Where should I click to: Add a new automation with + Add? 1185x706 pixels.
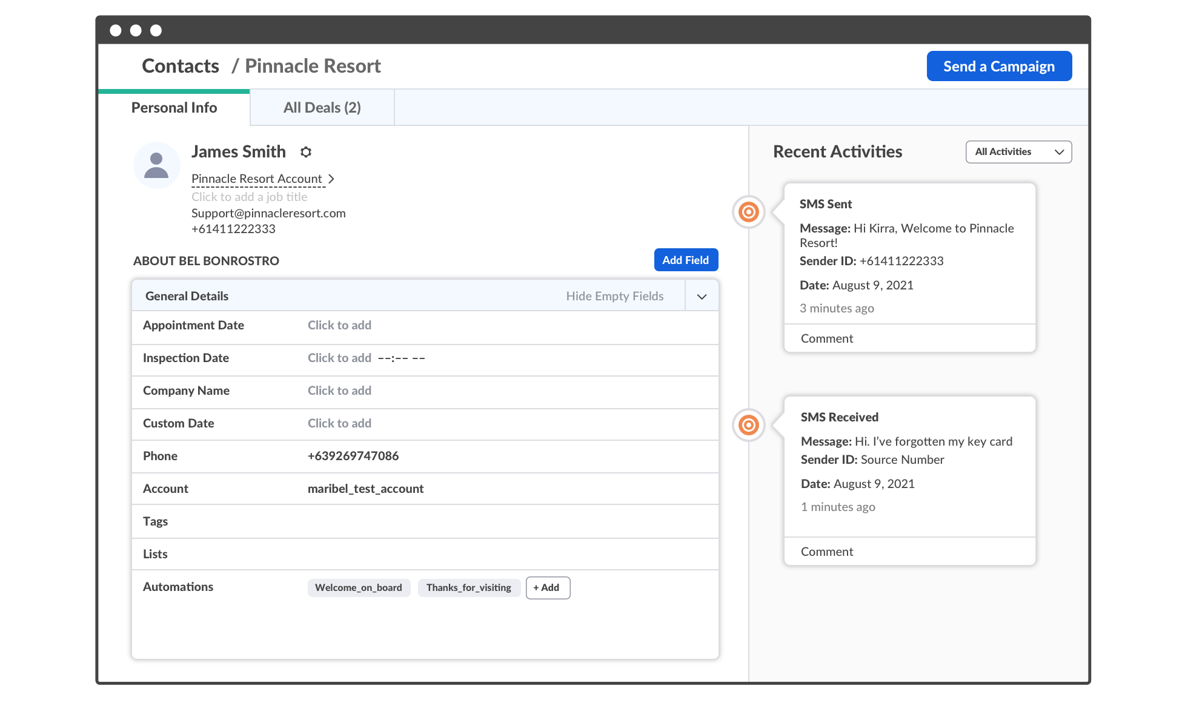point(547,587)
